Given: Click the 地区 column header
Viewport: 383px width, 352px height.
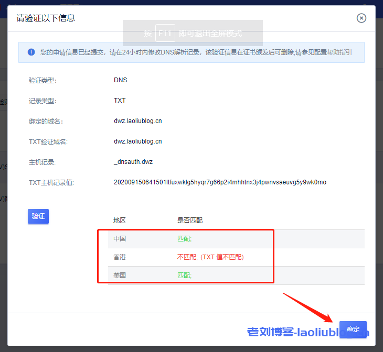Looking at the screenshot, I should [x=120, y=221].
